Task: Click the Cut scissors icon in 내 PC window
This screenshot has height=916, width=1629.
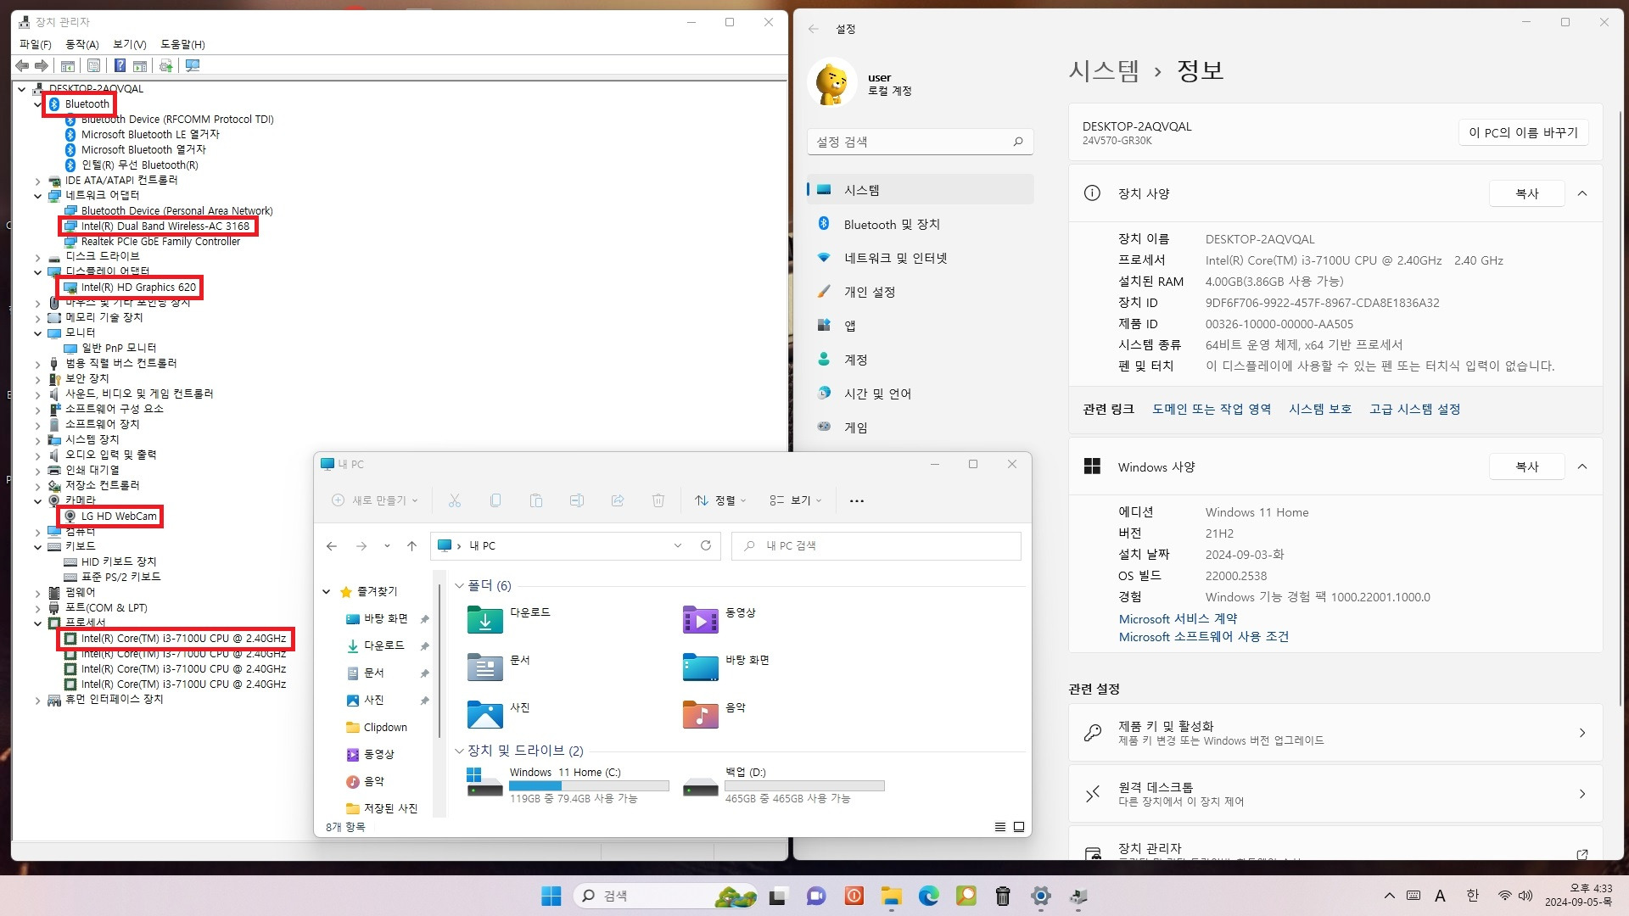Action: coord(455,500)
